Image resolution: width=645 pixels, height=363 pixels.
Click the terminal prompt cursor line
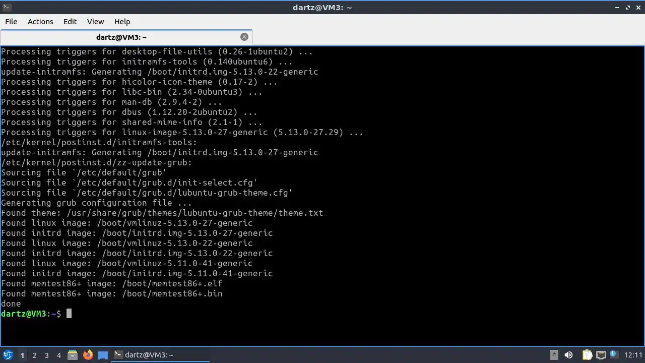36,314
